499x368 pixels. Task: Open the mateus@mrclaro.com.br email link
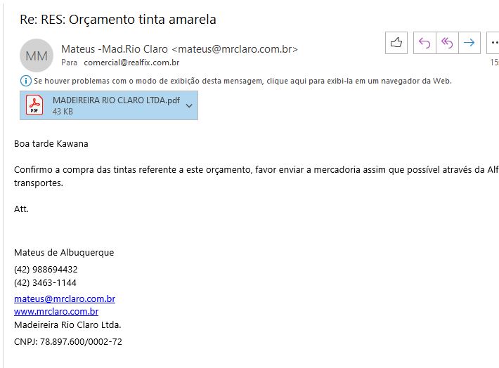pyautogui.click(x=65, y=298)
